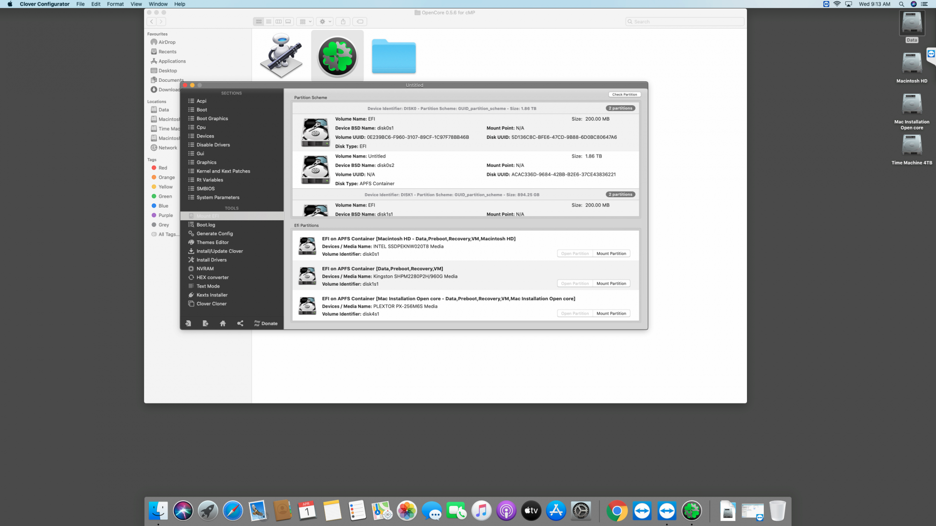
Task: Open the Window menu
Action: coord(158,4)
